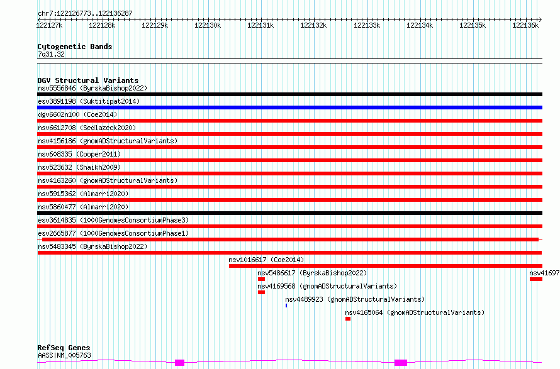
Task: Click the 122127k ruler tick label
Action: 49,25
